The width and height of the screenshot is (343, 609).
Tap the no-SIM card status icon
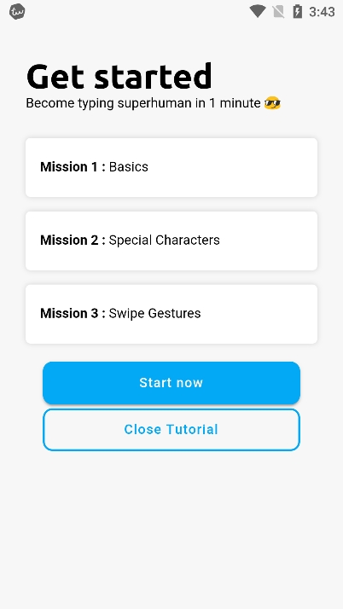[x=278, y=12]
